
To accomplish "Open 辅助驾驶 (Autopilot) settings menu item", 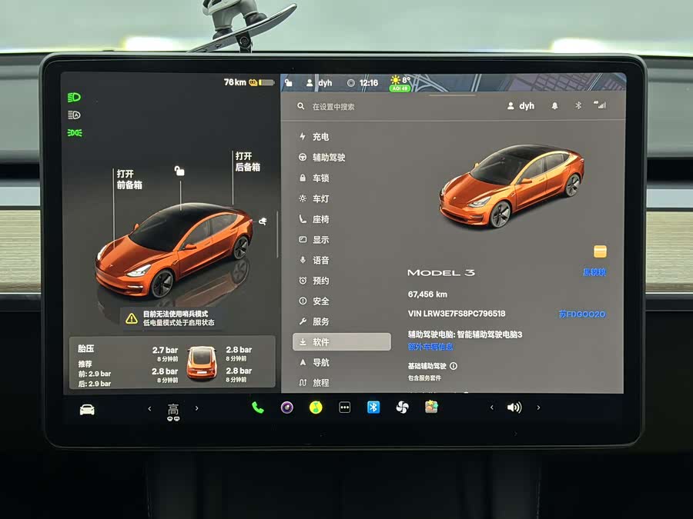I will 328,158.
